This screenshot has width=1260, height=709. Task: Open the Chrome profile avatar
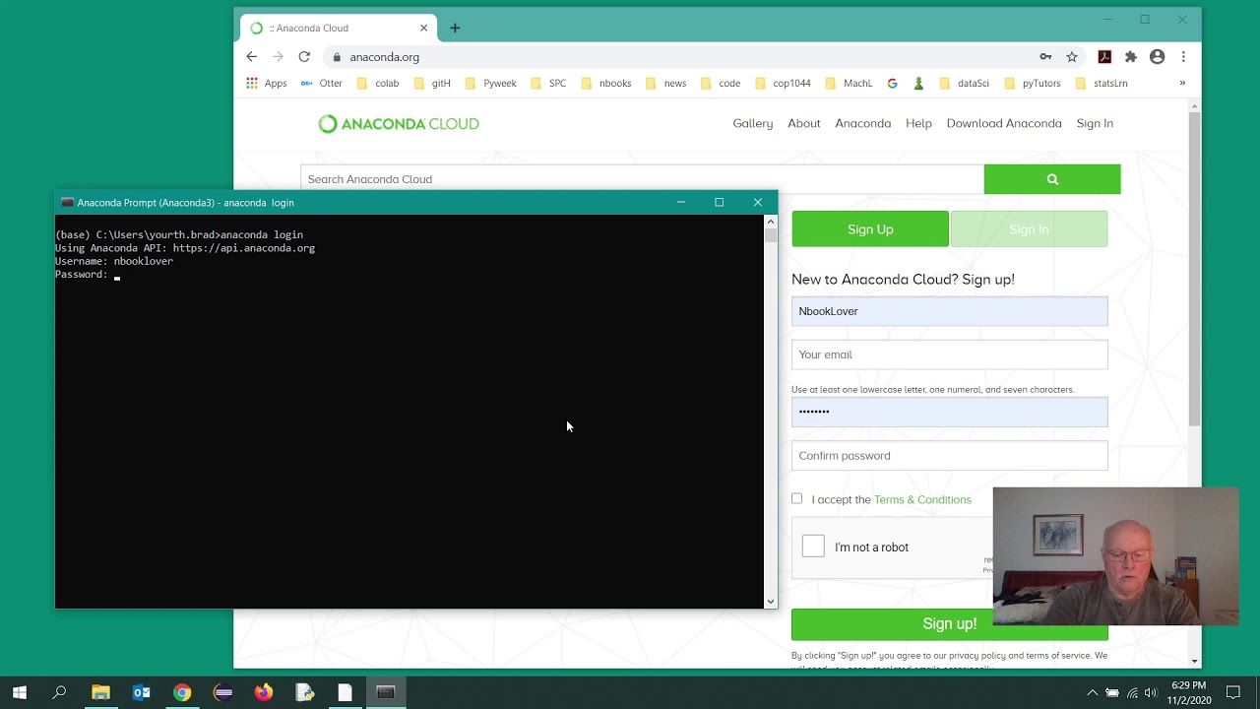pos(1158,57)
